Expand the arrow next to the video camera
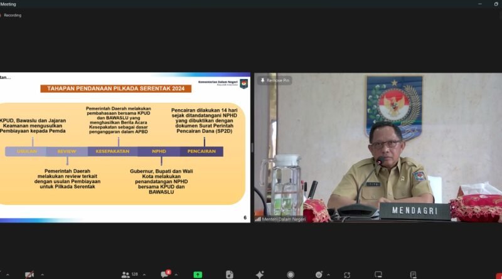Image resolution: width=502 pixels, height=279 pixels. (42, 275)
